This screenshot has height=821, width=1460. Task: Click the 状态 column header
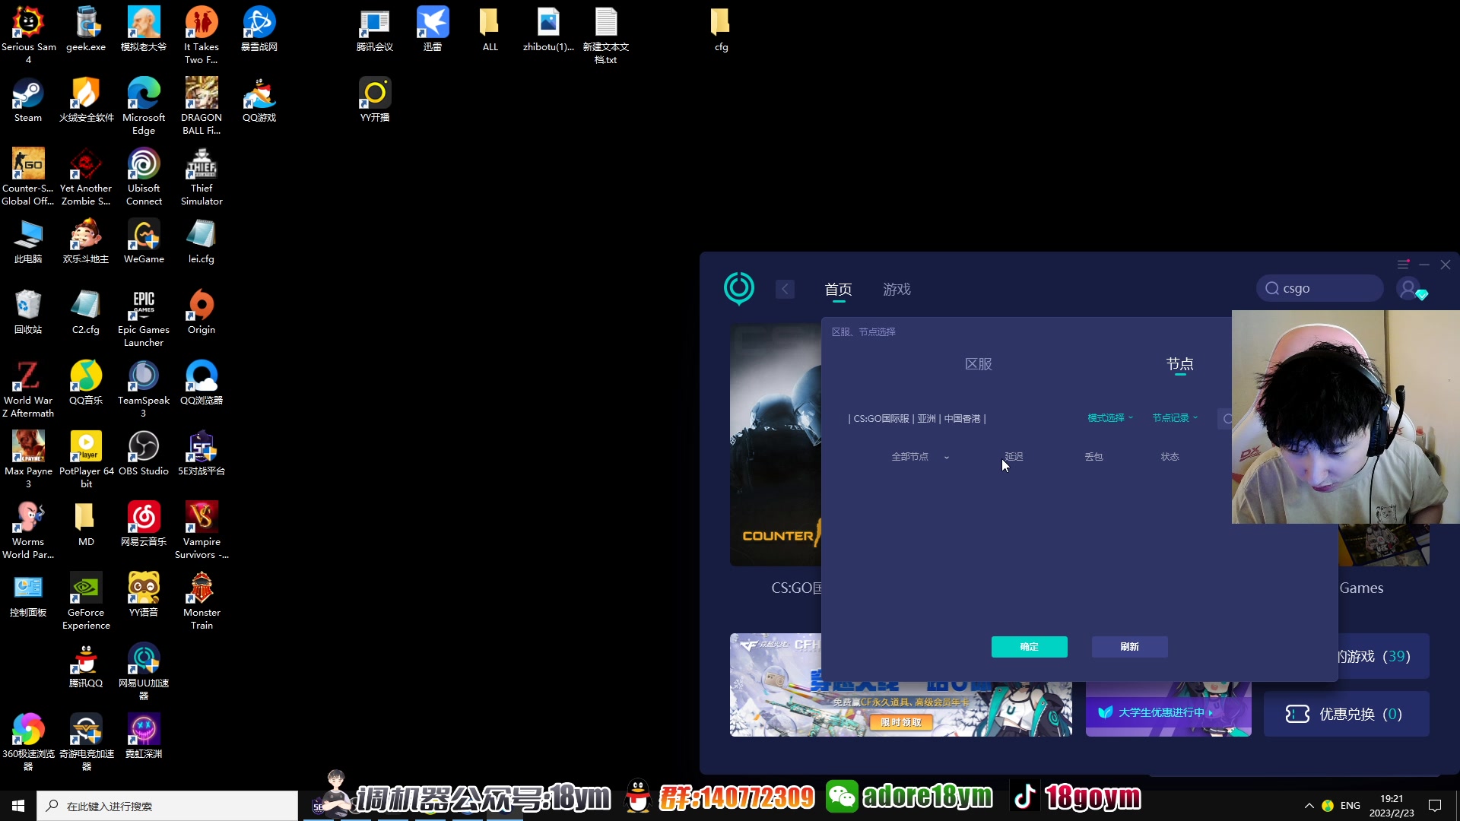click(1170, 457)
